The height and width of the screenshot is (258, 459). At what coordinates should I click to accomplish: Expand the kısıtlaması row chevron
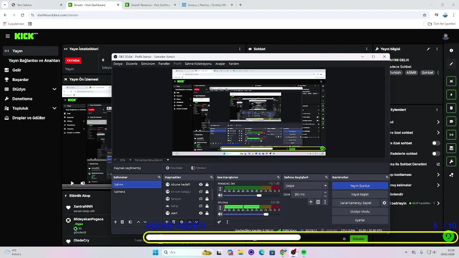click(438, 175)
